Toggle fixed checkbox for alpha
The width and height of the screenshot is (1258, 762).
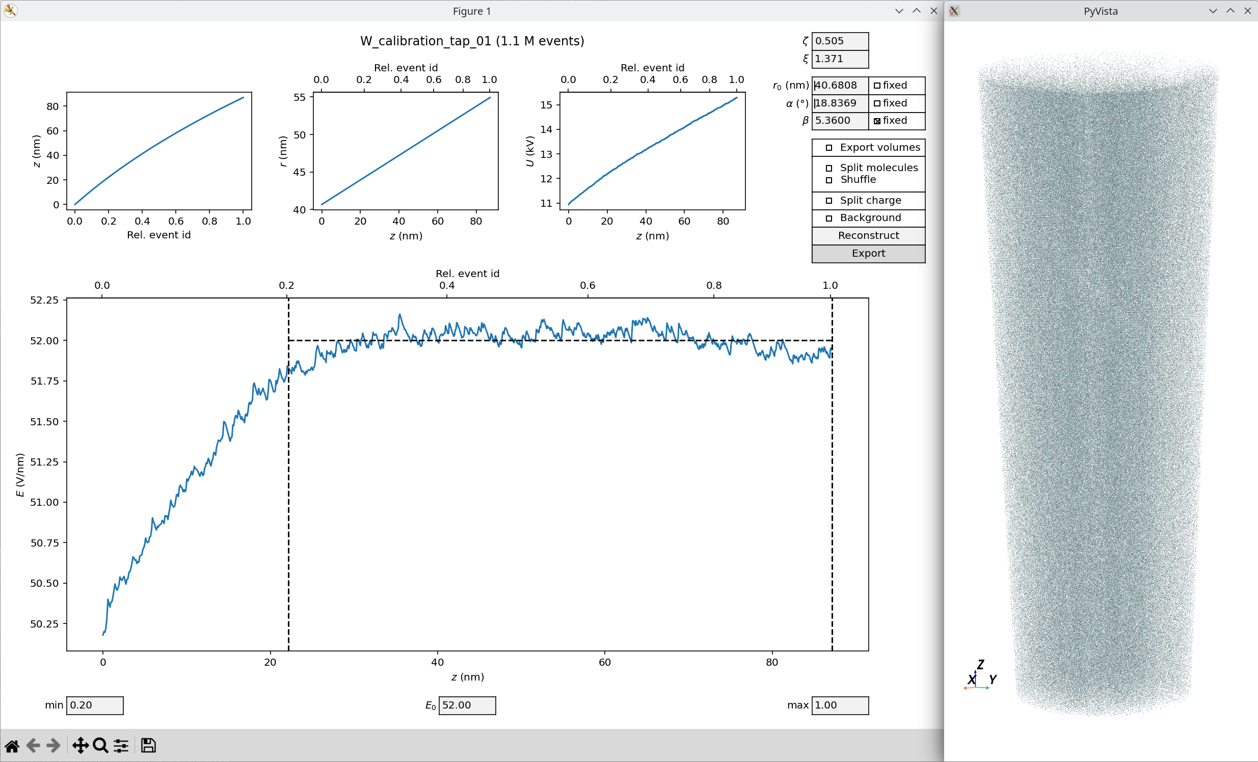click(877, 103)
